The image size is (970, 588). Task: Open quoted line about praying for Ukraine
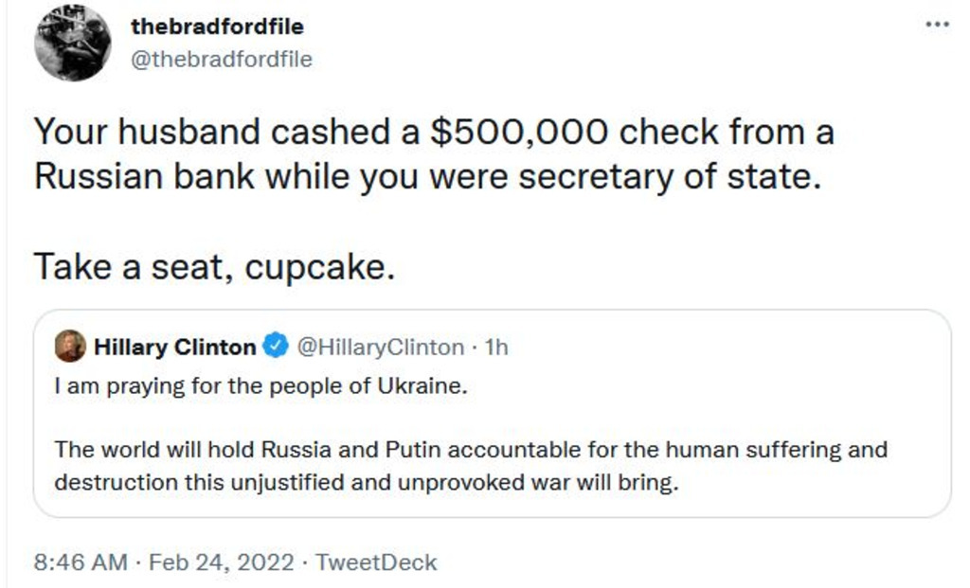click(261, 388)
